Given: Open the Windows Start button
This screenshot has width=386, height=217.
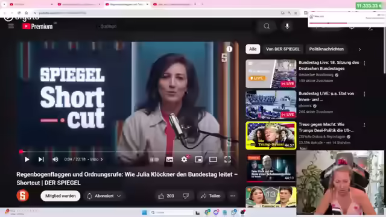Looking at the screenshot, I should tap(144, 212).
